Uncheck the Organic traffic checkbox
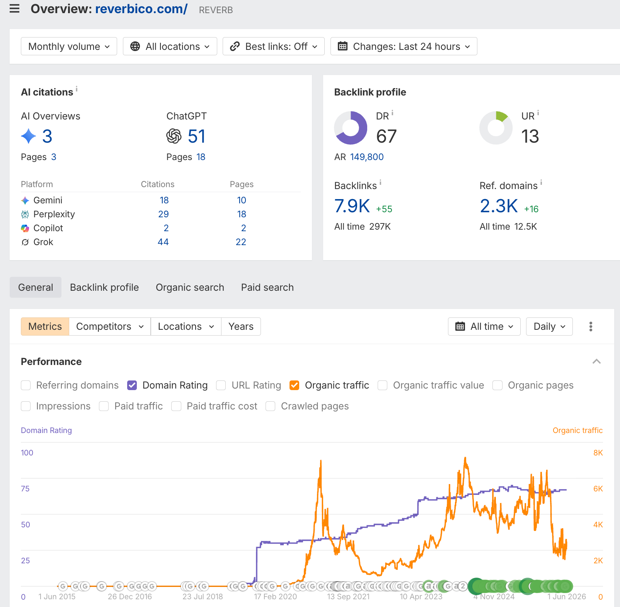The height and width of the screenshot is (607, 620). 295,385
